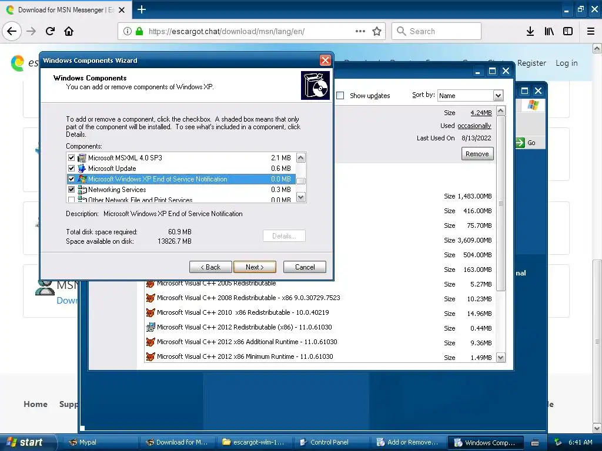Bookmark this page with the star
Image resolution: width=602 pixels, height=451 pixels.
pos(377,31)
